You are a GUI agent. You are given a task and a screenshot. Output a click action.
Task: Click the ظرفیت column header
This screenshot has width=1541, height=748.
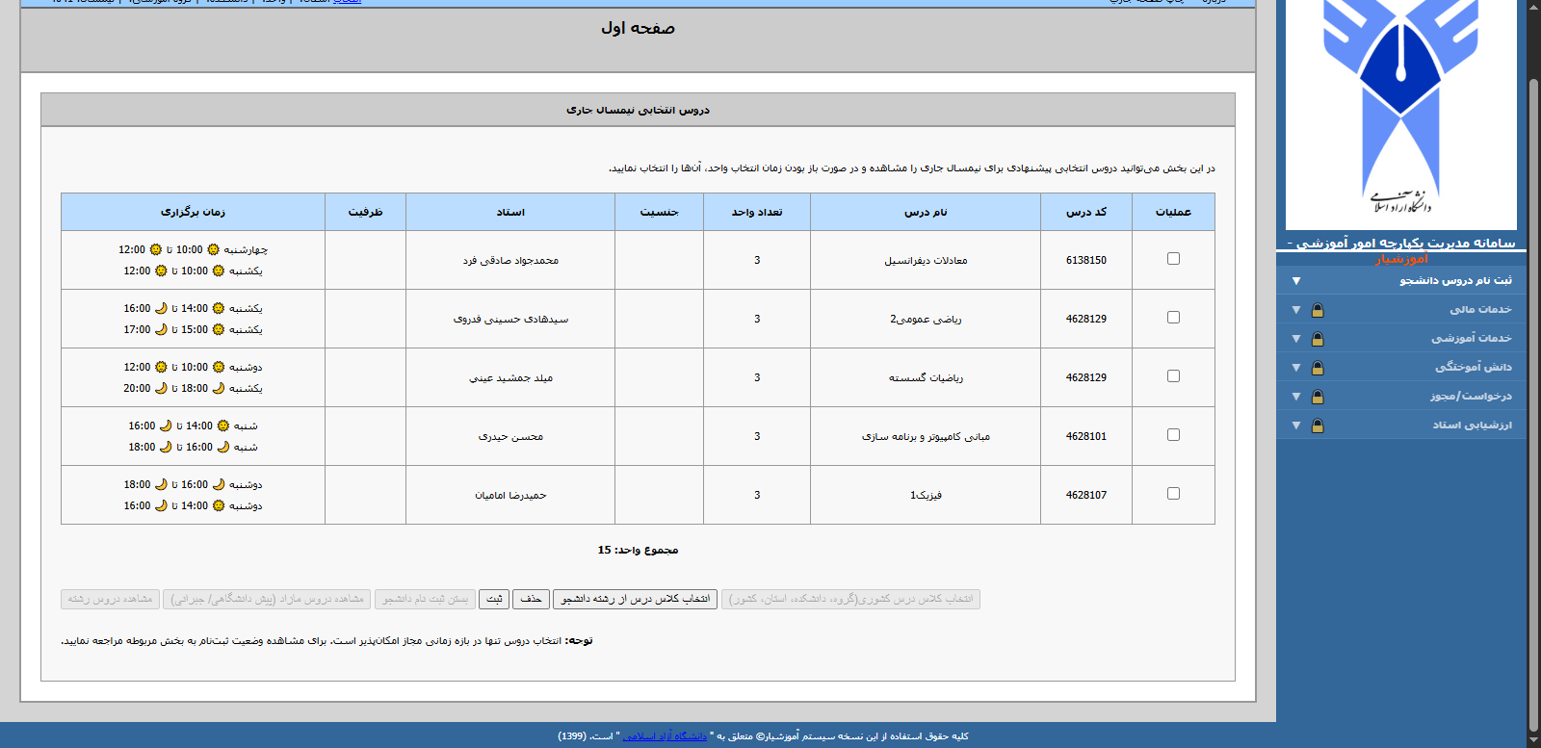[365, 212]
